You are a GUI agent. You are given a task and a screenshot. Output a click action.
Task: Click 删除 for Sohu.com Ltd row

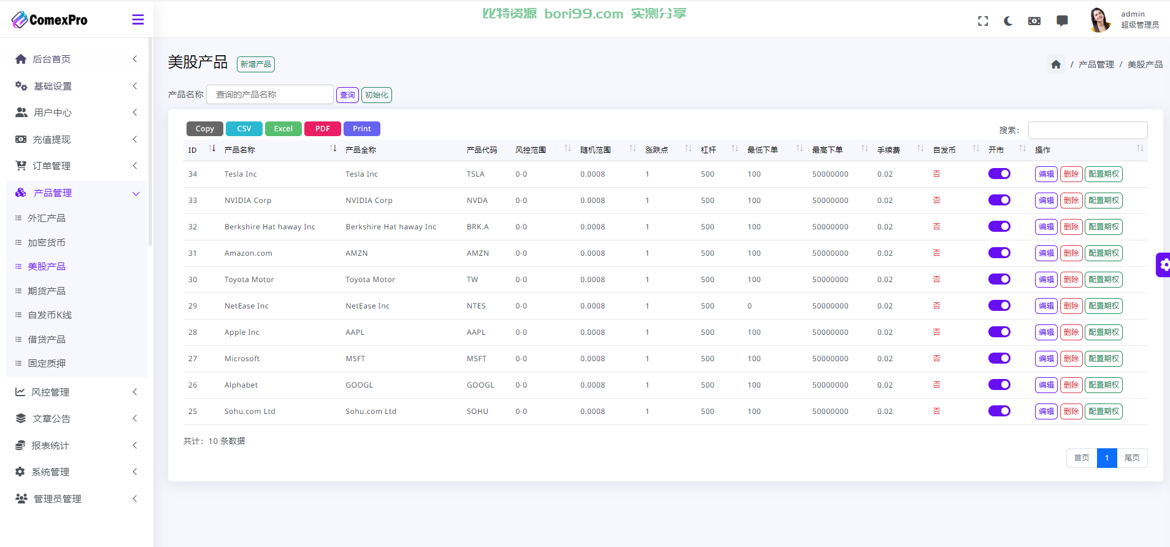coord(1071,411)
